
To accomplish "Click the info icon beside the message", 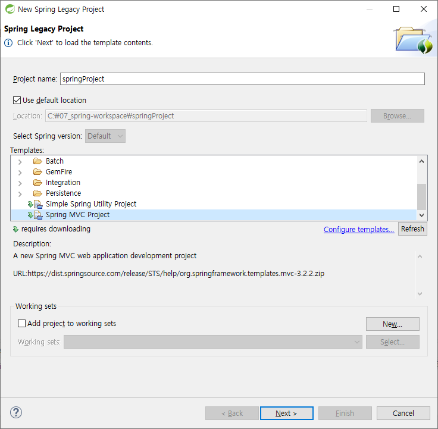I will 8,43.
